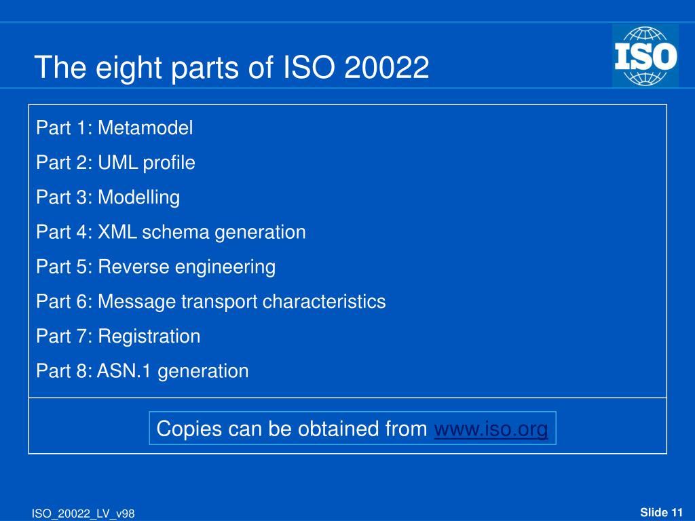
Task: Click 'Part 6: Message transport characteristics'
Action: 210,302
